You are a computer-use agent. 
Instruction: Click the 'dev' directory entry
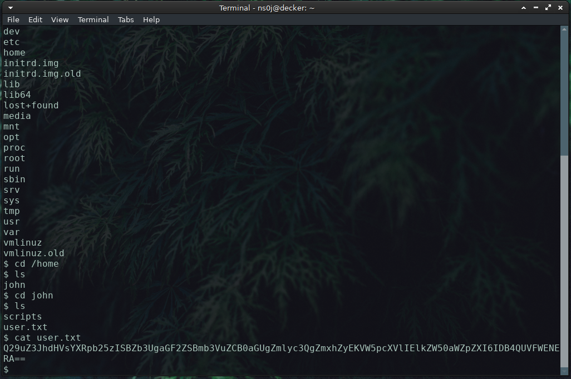[11, 32]
